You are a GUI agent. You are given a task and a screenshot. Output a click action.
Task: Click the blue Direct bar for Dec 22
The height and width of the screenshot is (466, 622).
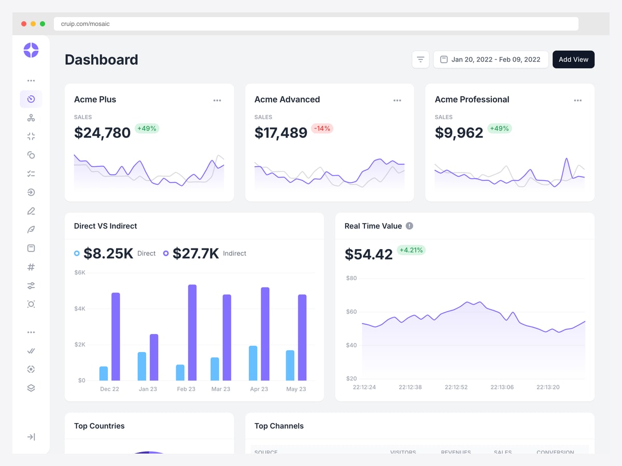[104, 373]
